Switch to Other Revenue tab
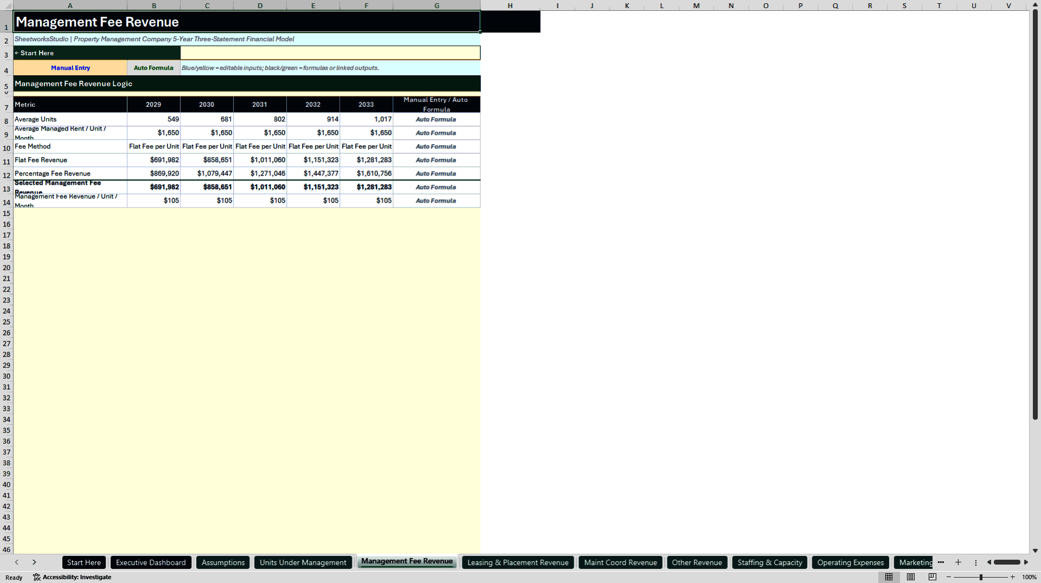 [697, 562]
